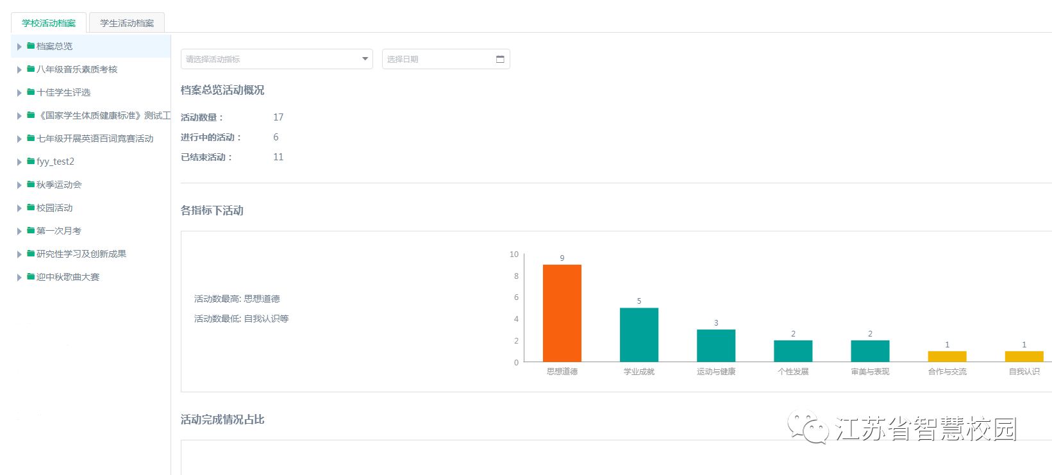
Task: Select 《国家学生体质健康标准》测试 tree item
Action: [x=104, y=115]
